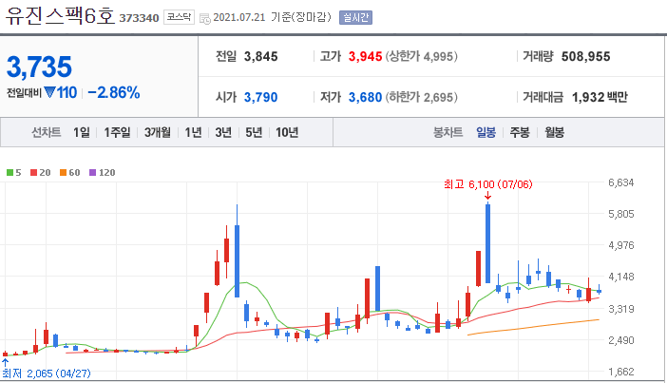Image resolution: width=667 pixels, height=383 pixels.
Task: Click the down triangle next to 110
Action: tap(49, 92)
